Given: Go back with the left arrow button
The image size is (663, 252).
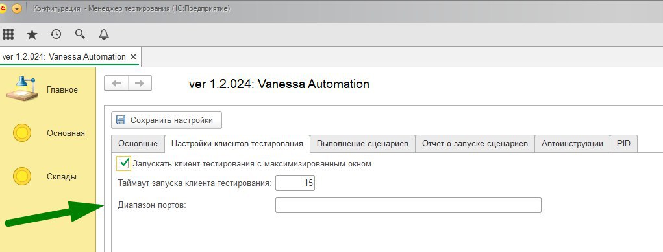Looking at the screenshot, I should click(x=116, y=83).
